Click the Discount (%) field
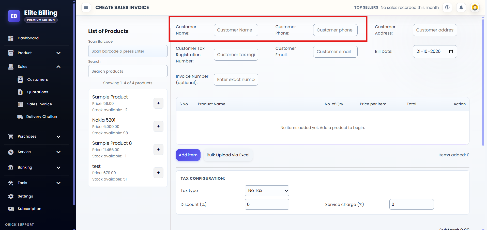The height and width of the screenshot is (230, 487). (x=267, y=204)
